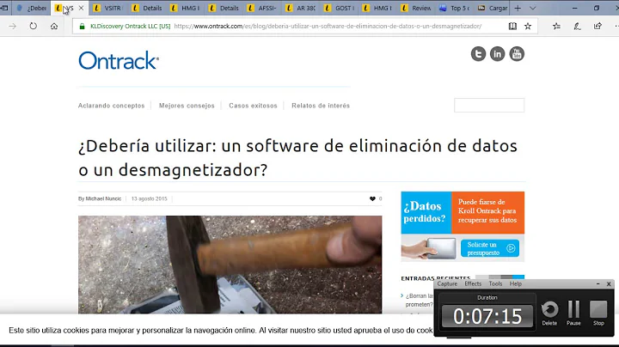Click the address bar URL

(328, 26)
